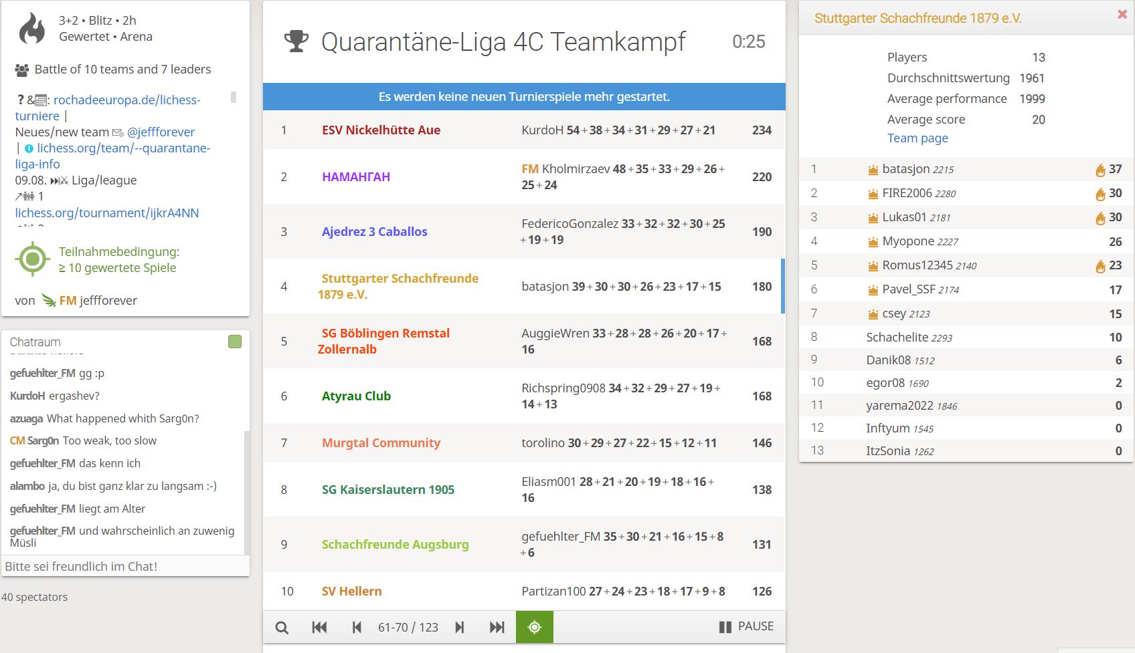Go to previous standings page
The width and height of the screenshot is (1135, 653).
pyautogui.click(x=357, y=627)
